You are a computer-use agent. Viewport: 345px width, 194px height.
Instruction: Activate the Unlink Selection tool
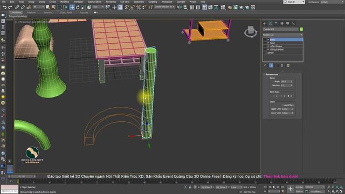(x=23, y=7)
